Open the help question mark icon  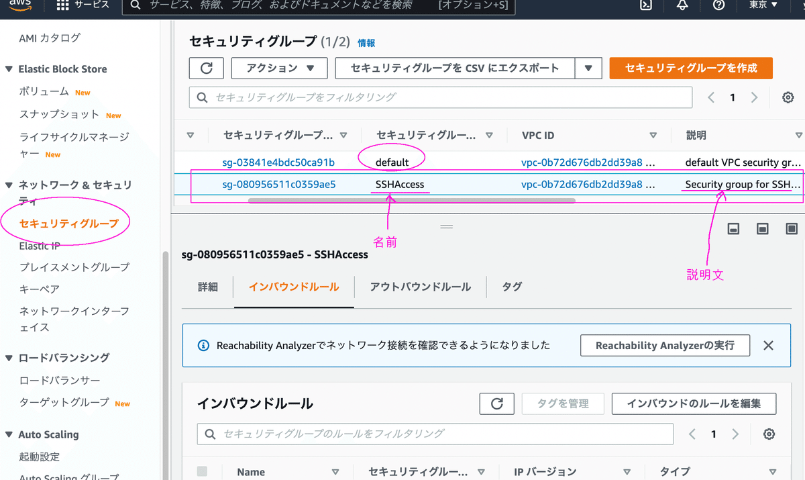[719, 5]
